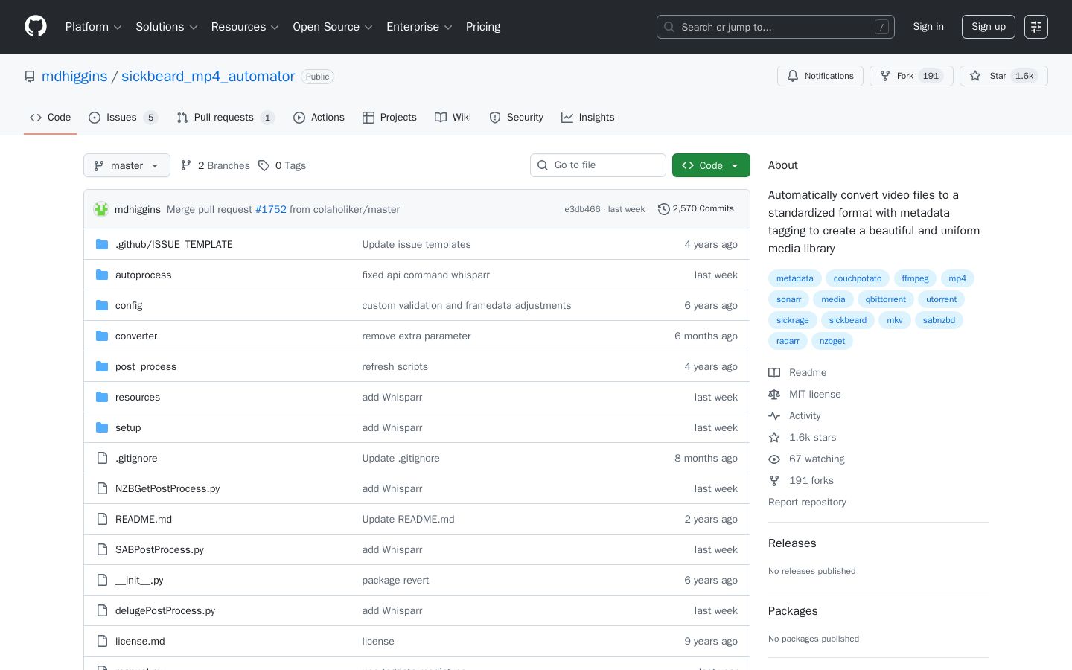Screen dimensions: 1072x670
Task: Click the book icon next to Readme
Action: pyautogui.click(x=774, y=372)
